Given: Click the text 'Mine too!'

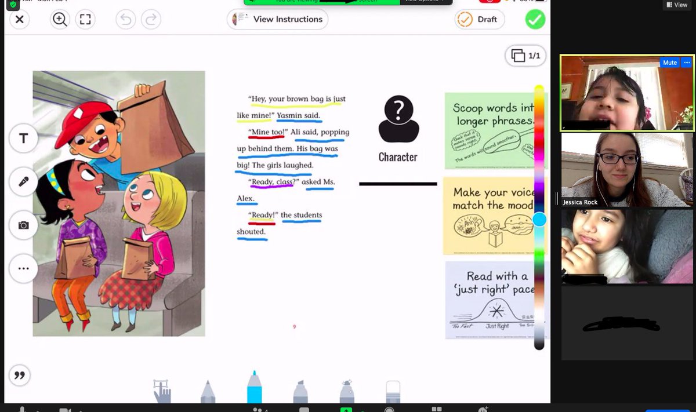Looking at the screenshot, I should pyautogui.click(x=267, y=132).
